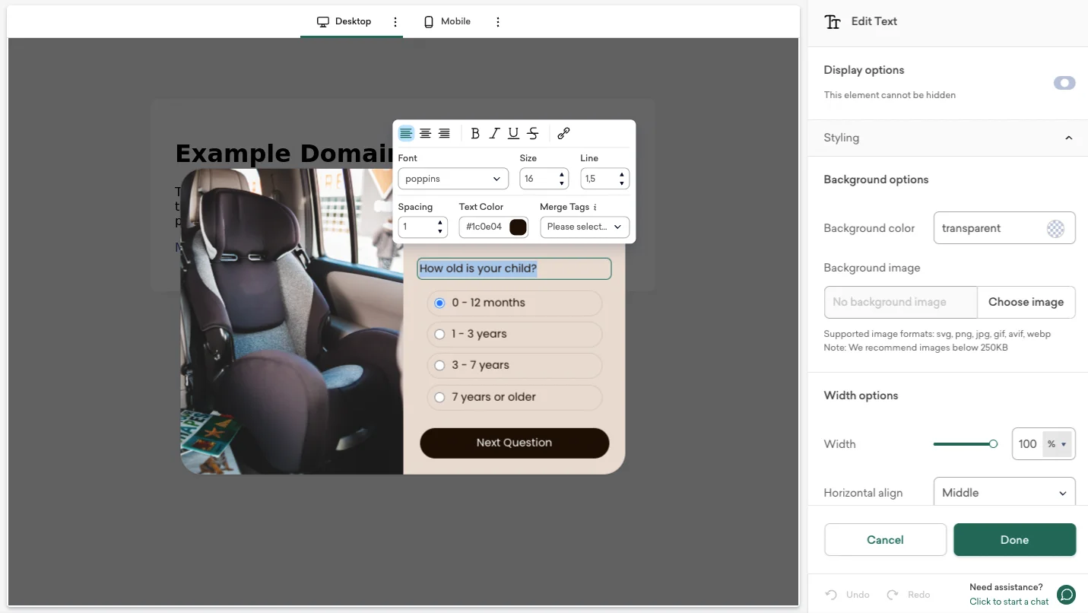Increase the Spacing stepper value
Image resolution: width=1088 pixels, height=613 pixels.
440,223
